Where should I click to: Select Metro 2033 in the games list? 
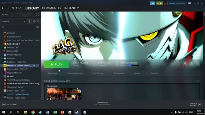coord(12,51)
